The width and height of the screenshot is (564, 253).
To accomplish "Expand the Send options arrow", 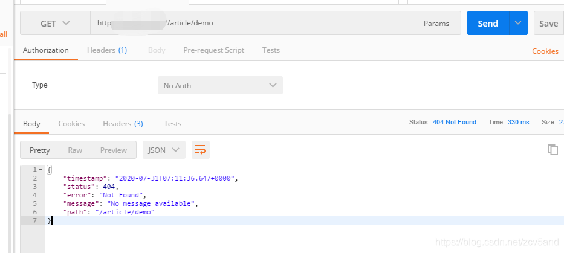I will [518, 24].
